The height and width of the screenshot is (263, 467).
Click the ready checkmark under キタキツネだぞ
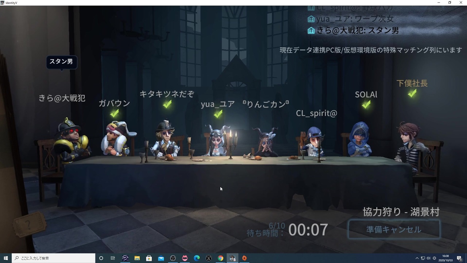click(x=167, y=104)
